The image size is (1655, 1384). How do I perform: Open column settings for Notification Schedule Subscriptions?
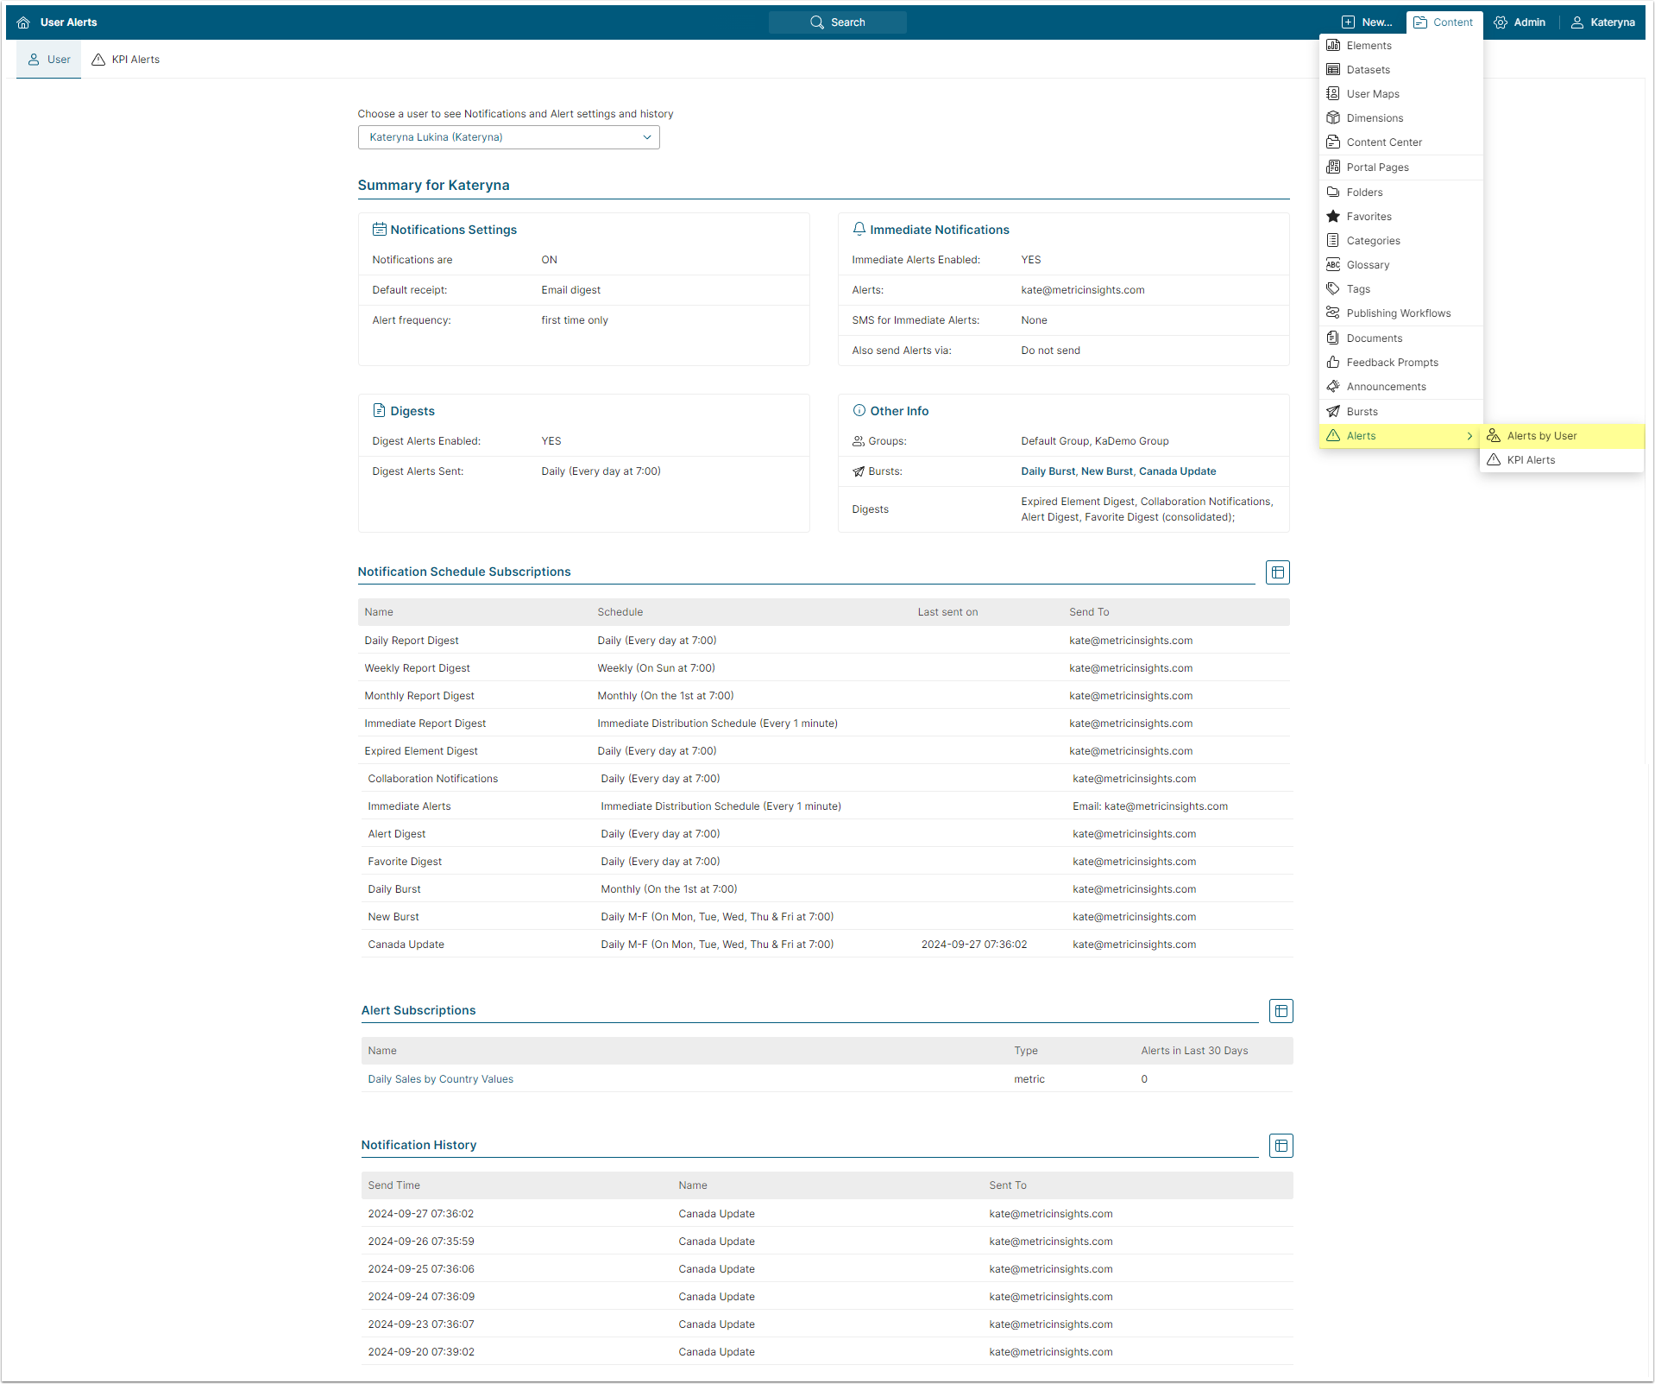[1277, 572]
